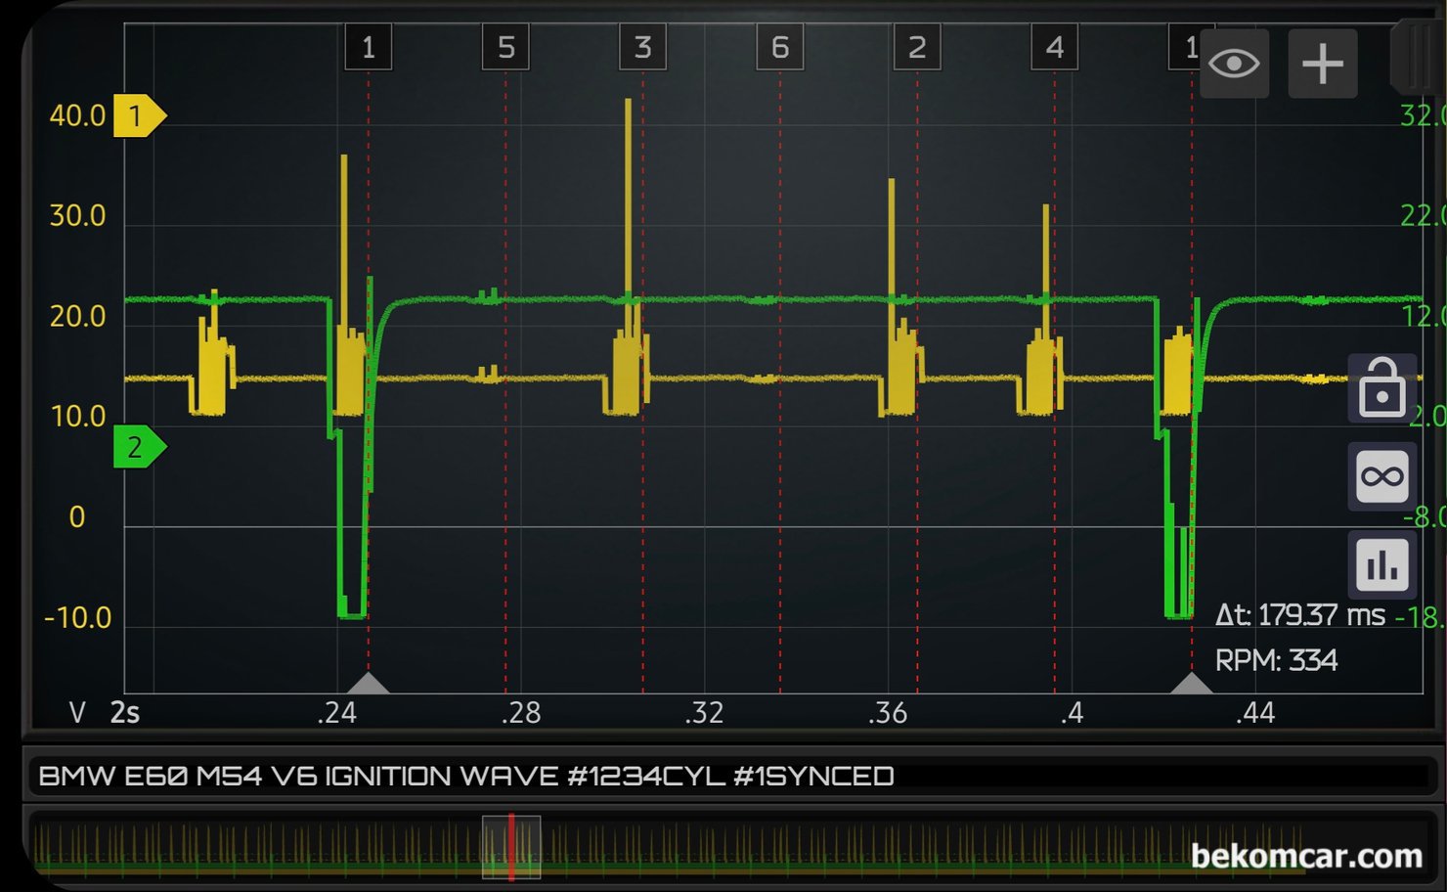Click the plus icon to add a channel

(x=1322, y=65)
